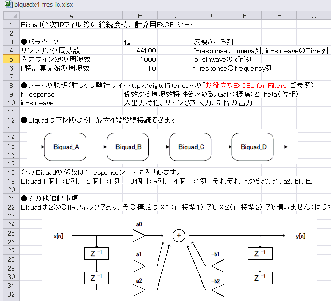Viewport: 331px width, 301px height.
Task: Click row 19 text listing D, K, R, Y columns
Action: pyautogui.click(x=167, y=181)
